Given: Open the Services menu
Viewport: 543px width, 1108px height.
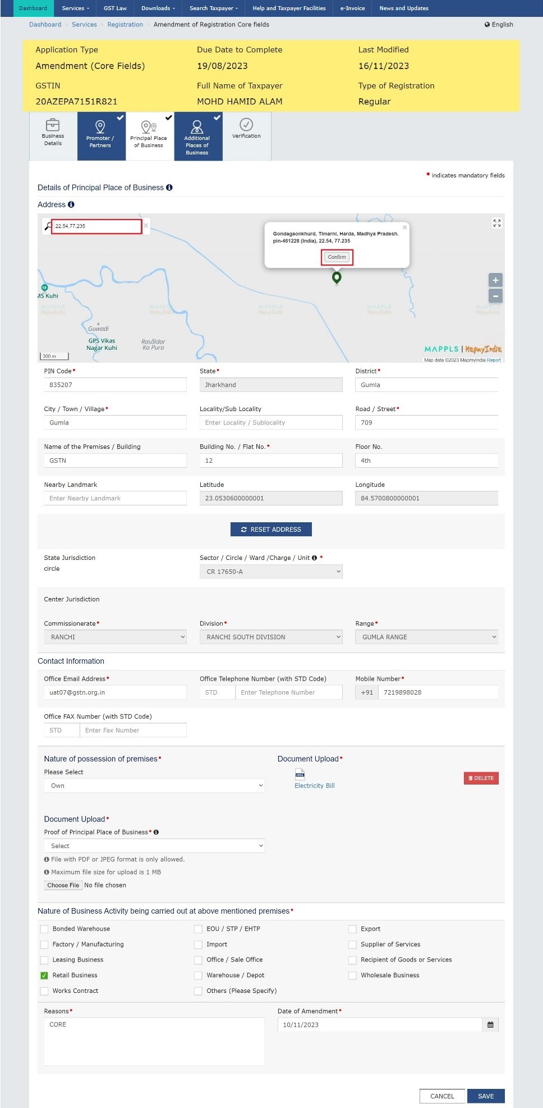Looking at the screenshot, I should tap(75, 8).
